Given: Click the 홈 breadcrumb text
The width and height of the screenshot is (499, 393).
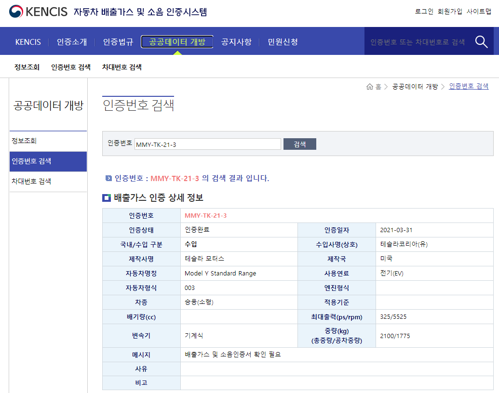Looking at the screenshot, I should pyautogui.click(x=378, y=87).
